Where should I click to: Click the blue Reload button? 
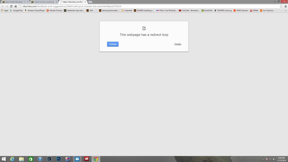click(112, 44)
